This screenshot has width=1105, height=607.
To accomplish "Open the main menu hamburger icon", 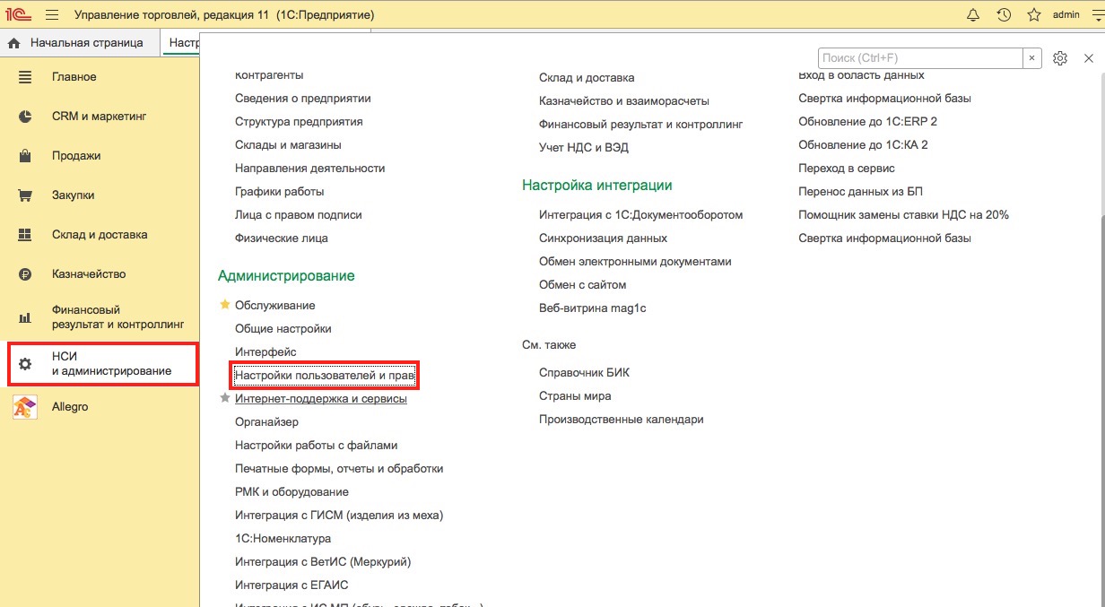I will [x=51, y=15].
